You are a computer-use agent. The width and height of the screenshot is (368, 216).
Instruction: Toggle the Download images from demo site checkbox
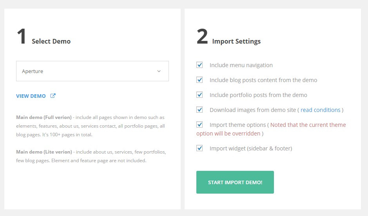[x=200, y=110]
